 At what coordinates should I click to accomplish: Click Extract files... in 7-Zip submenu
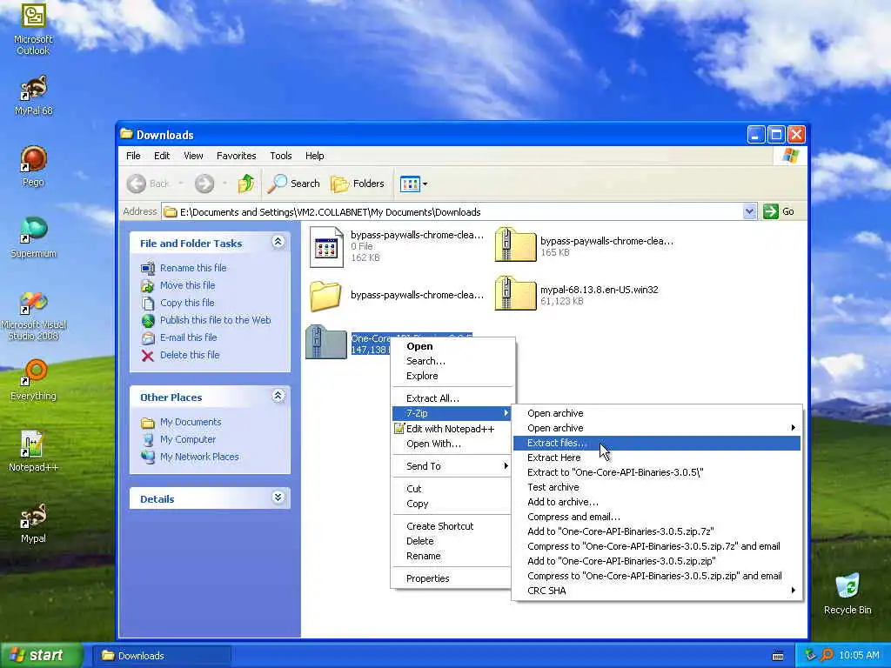656,443
